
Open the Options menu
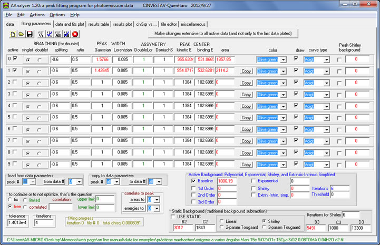pyautogui.click(x=57, y=15)
